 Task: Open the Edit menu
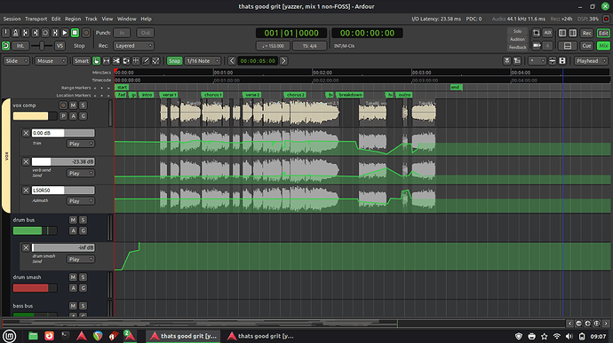pos(56,19)
